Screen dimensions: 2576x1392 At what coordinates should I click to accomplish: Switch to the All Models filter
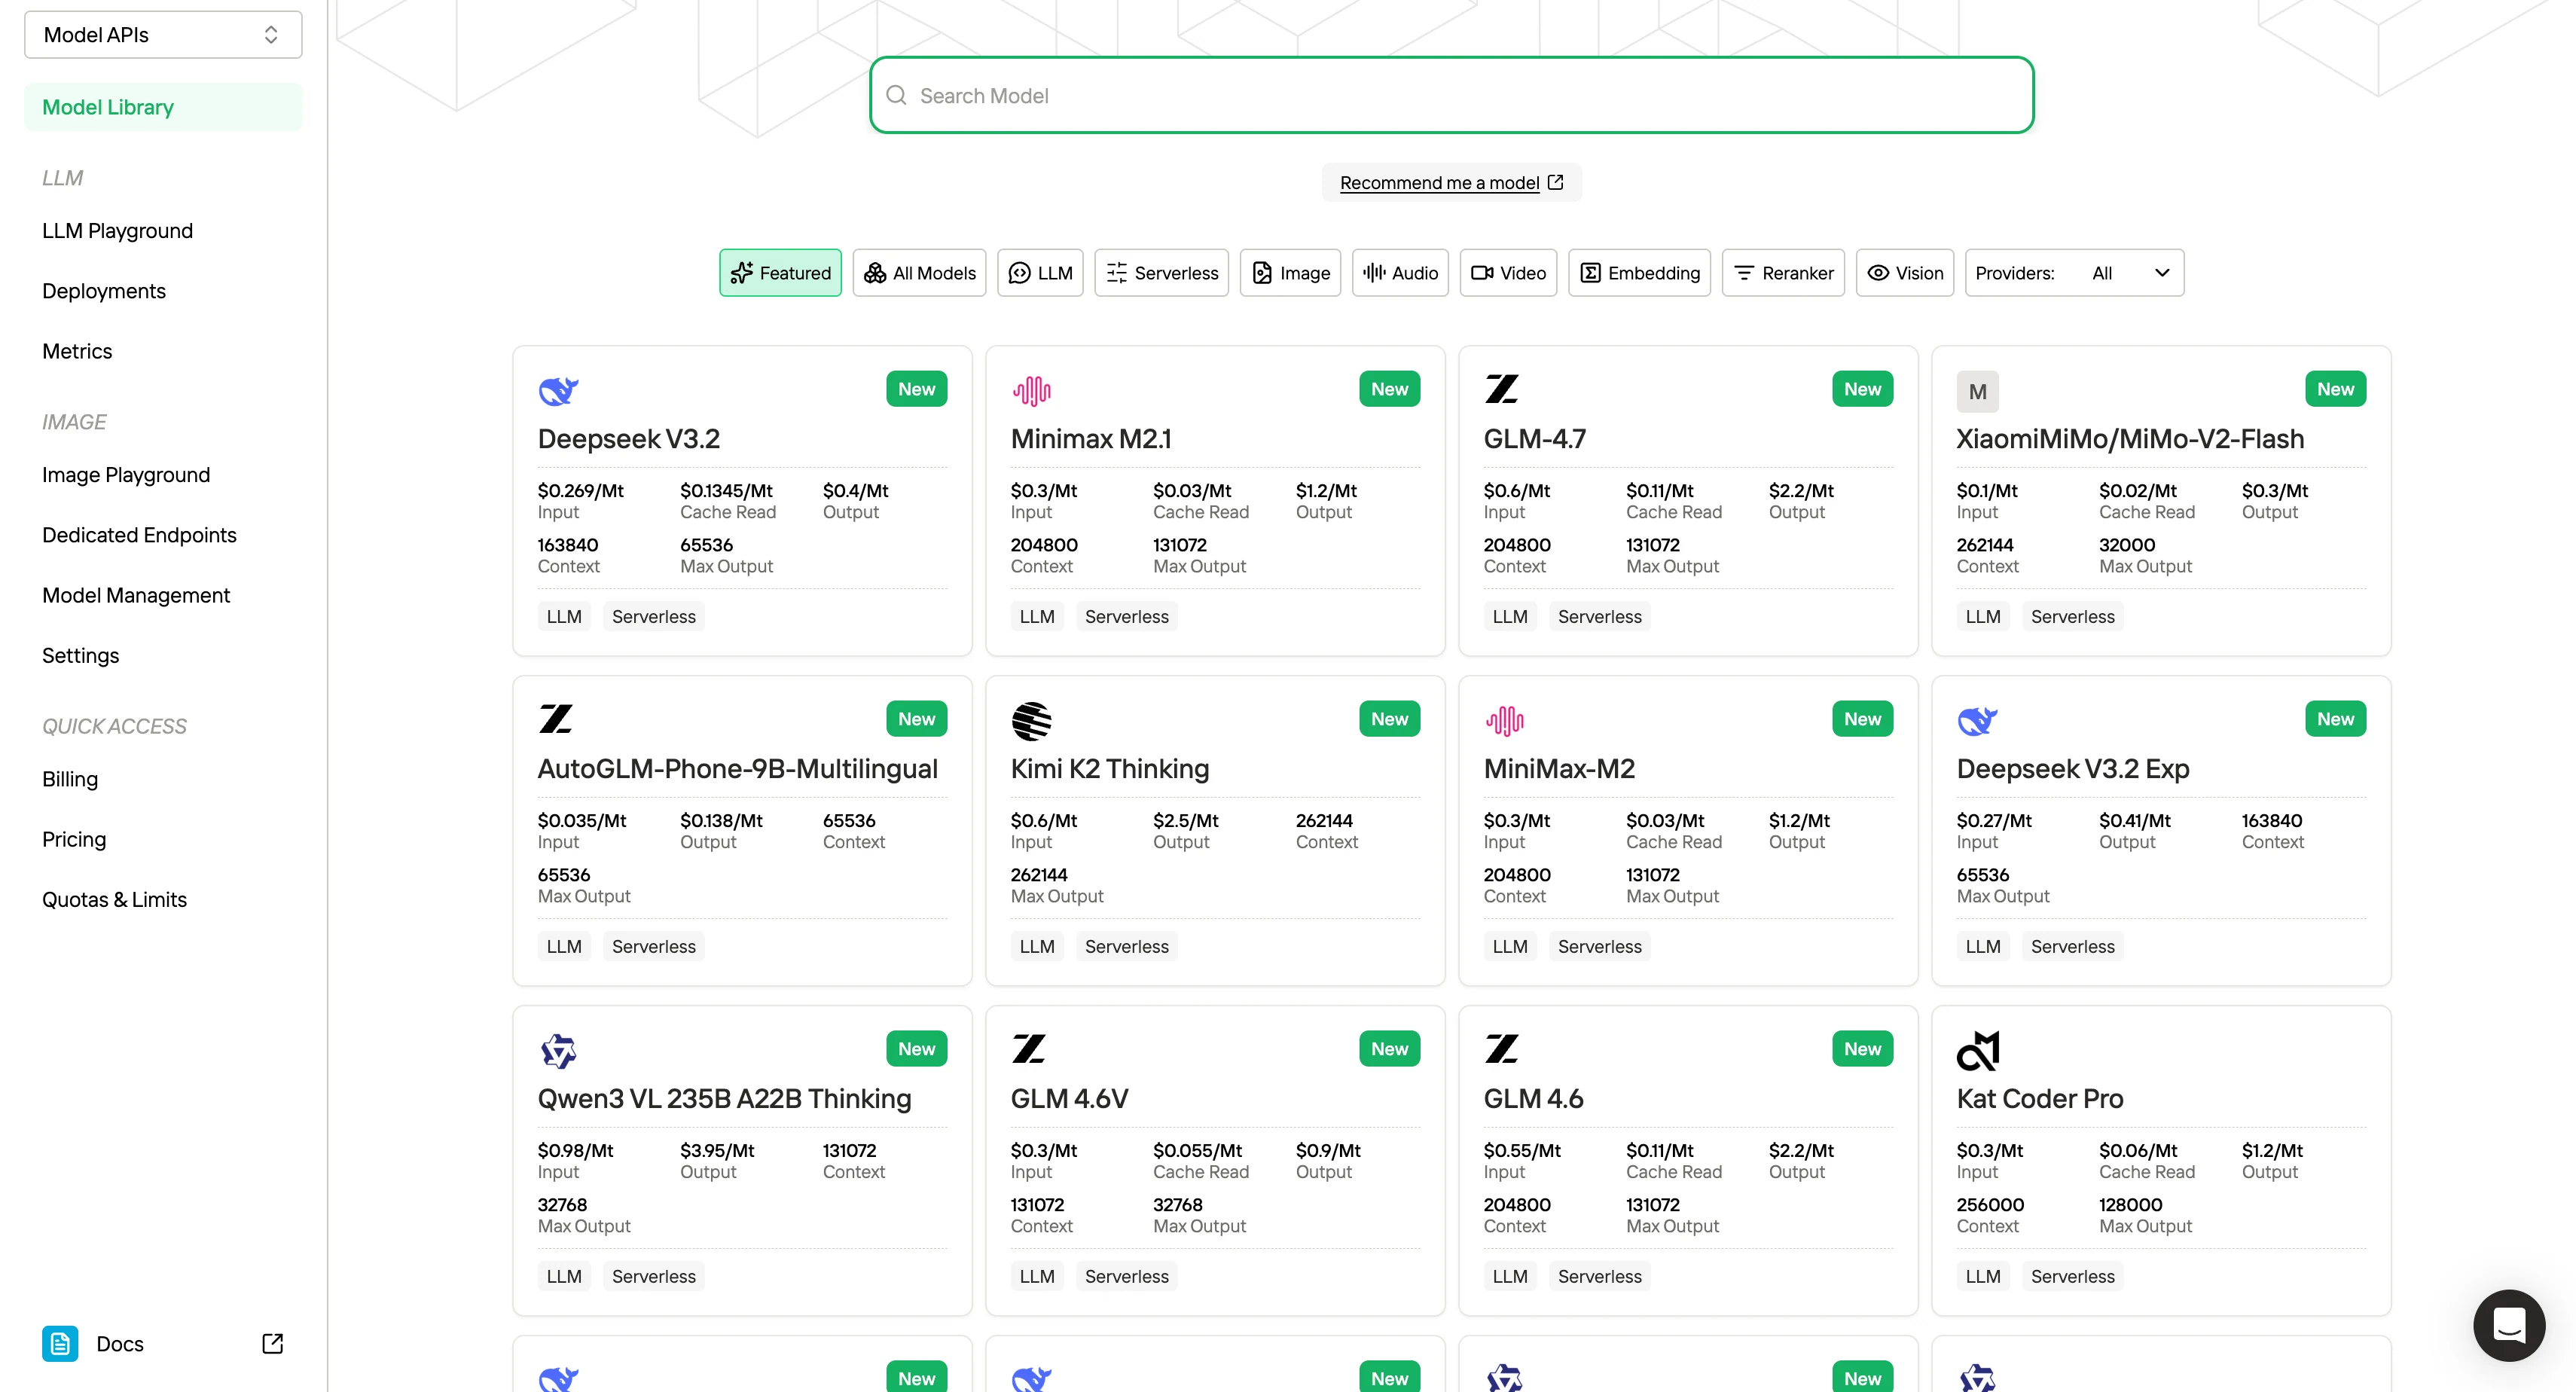pos(919,273)
